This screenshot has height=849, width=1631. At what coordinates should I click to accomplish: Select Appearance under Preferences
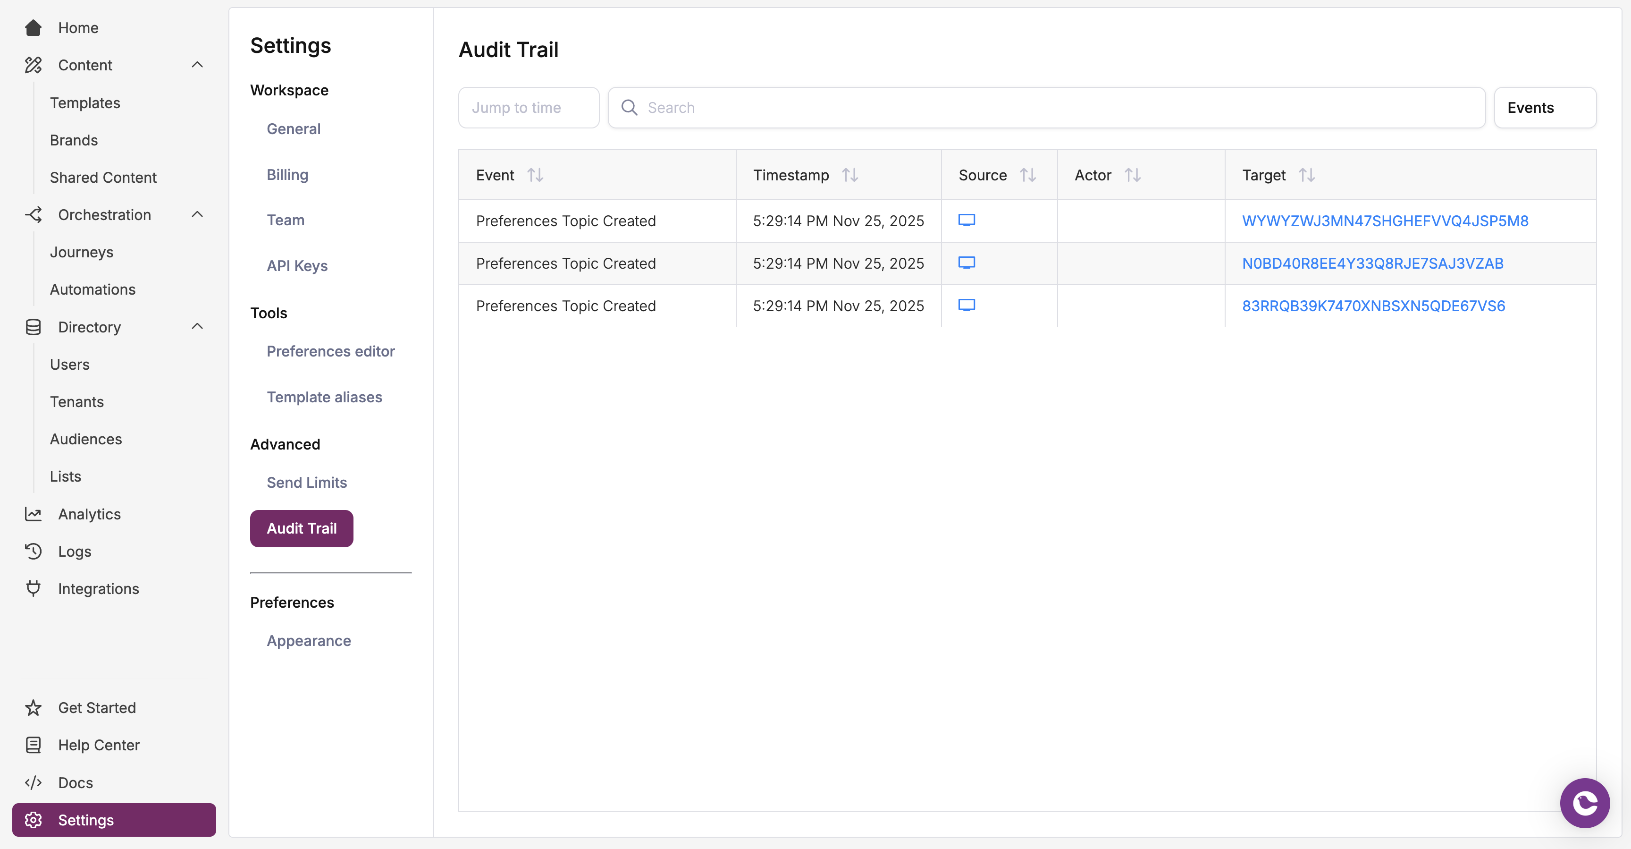point(308,641)
